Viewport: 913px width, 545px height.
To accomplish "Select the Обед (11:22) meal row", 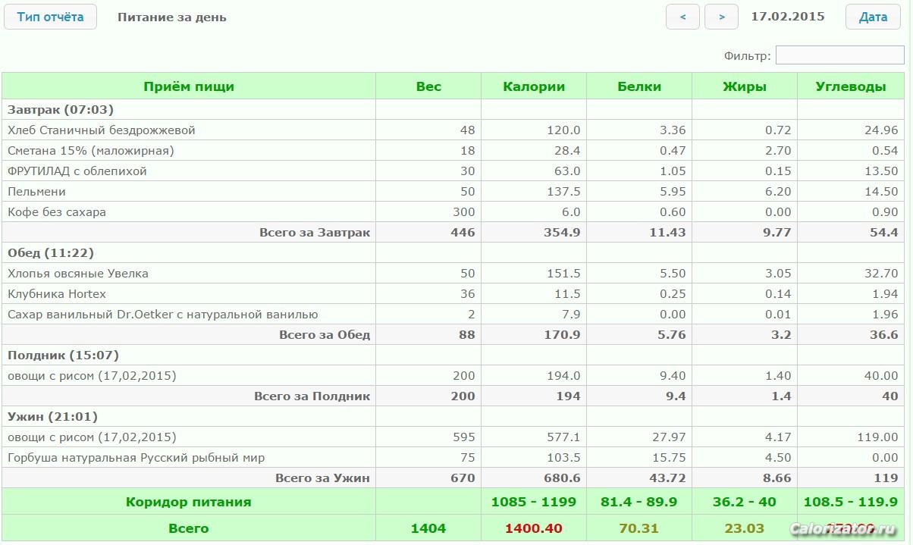I will click(x=51, y=253).
